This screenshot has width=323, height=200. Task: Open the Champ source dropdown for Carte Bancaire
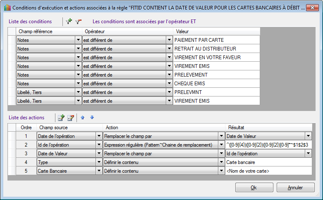(x=99, y=171)
